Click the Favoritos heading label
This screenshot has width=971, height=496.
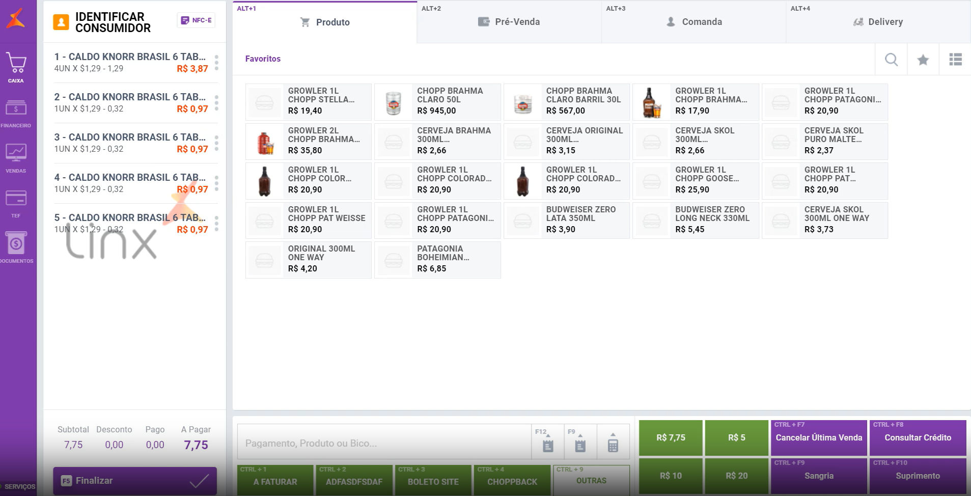263,59
